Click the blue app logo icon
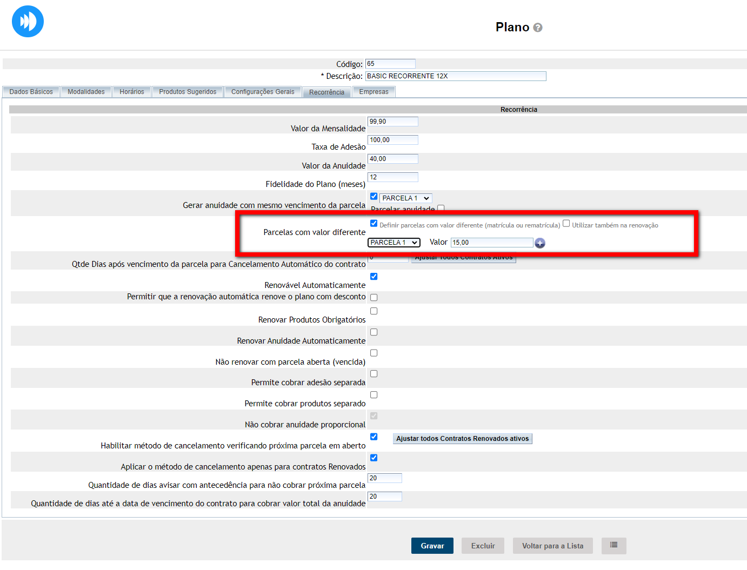The width and height of the screenshot is (747, 570). pos(28,22)
